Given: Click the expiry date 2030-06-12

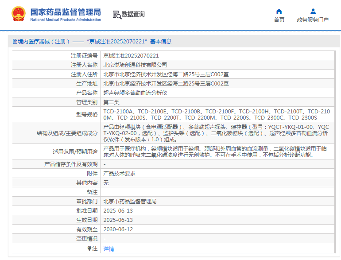Looking at the screenshot, I should (x=118, y=229).
